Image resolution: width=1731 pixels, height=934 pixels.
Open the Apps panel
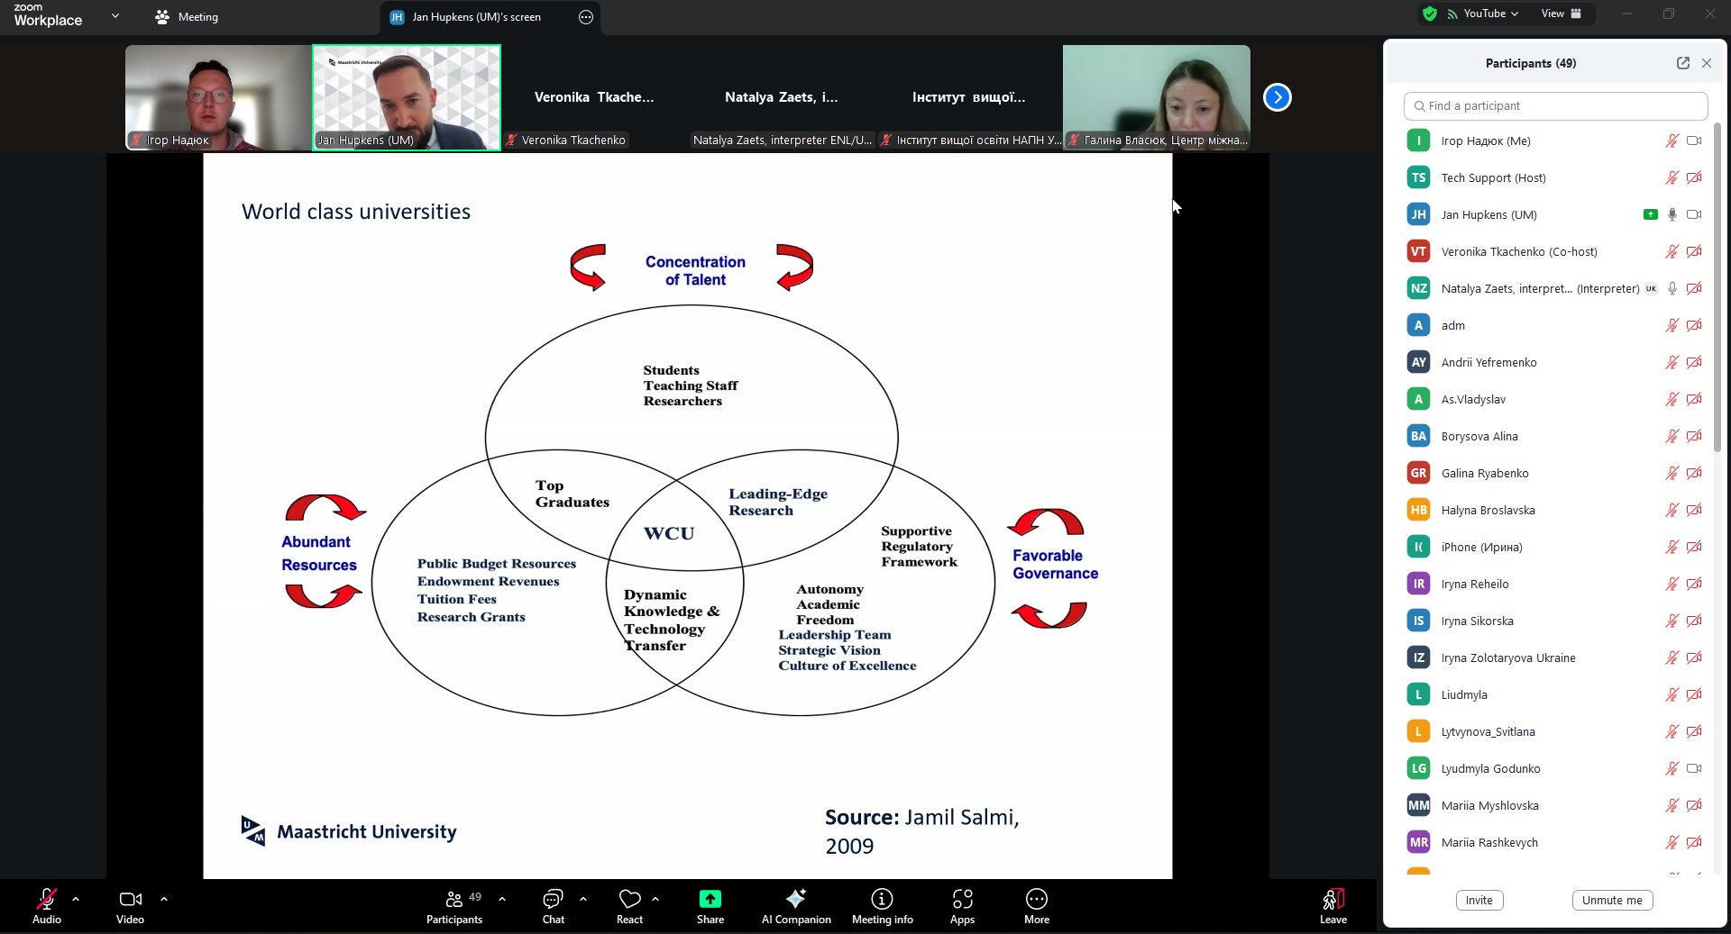pyautogui.click(x=962, y=905)
